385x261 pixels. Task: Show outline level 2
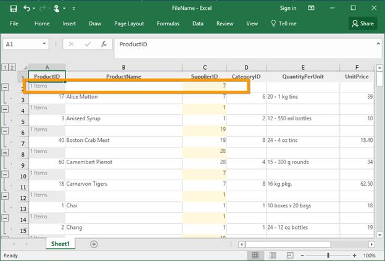point(12,67)
